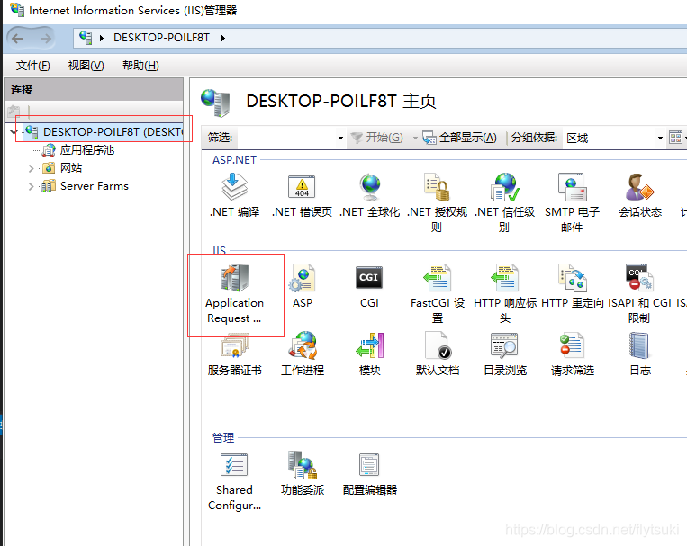This screenshot has width=687, height=546.
Task: Open the 视图(V) menu
Action: [x=86, y=66]
